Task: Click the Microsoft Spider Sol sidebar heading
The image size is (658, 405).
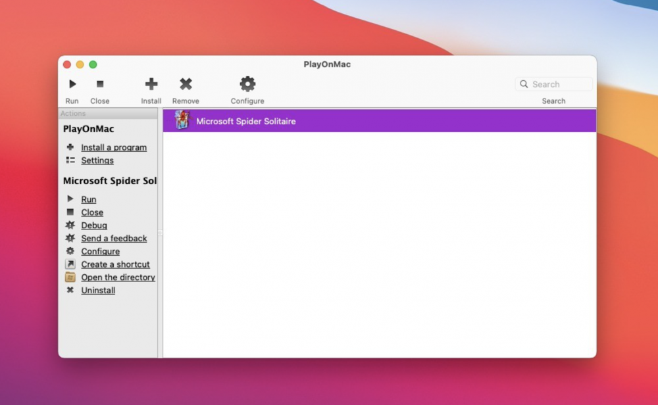Action: [x=110, y=181]
